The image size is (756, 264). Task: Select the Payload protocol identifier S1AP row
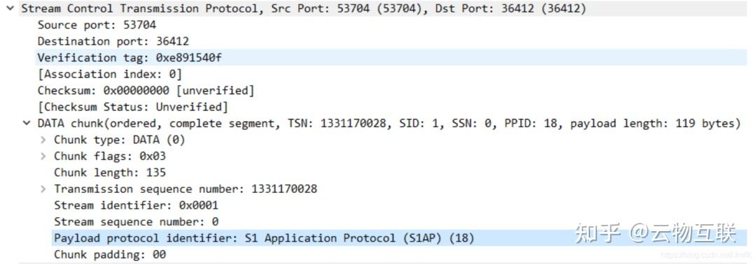(x=399, y=238)
